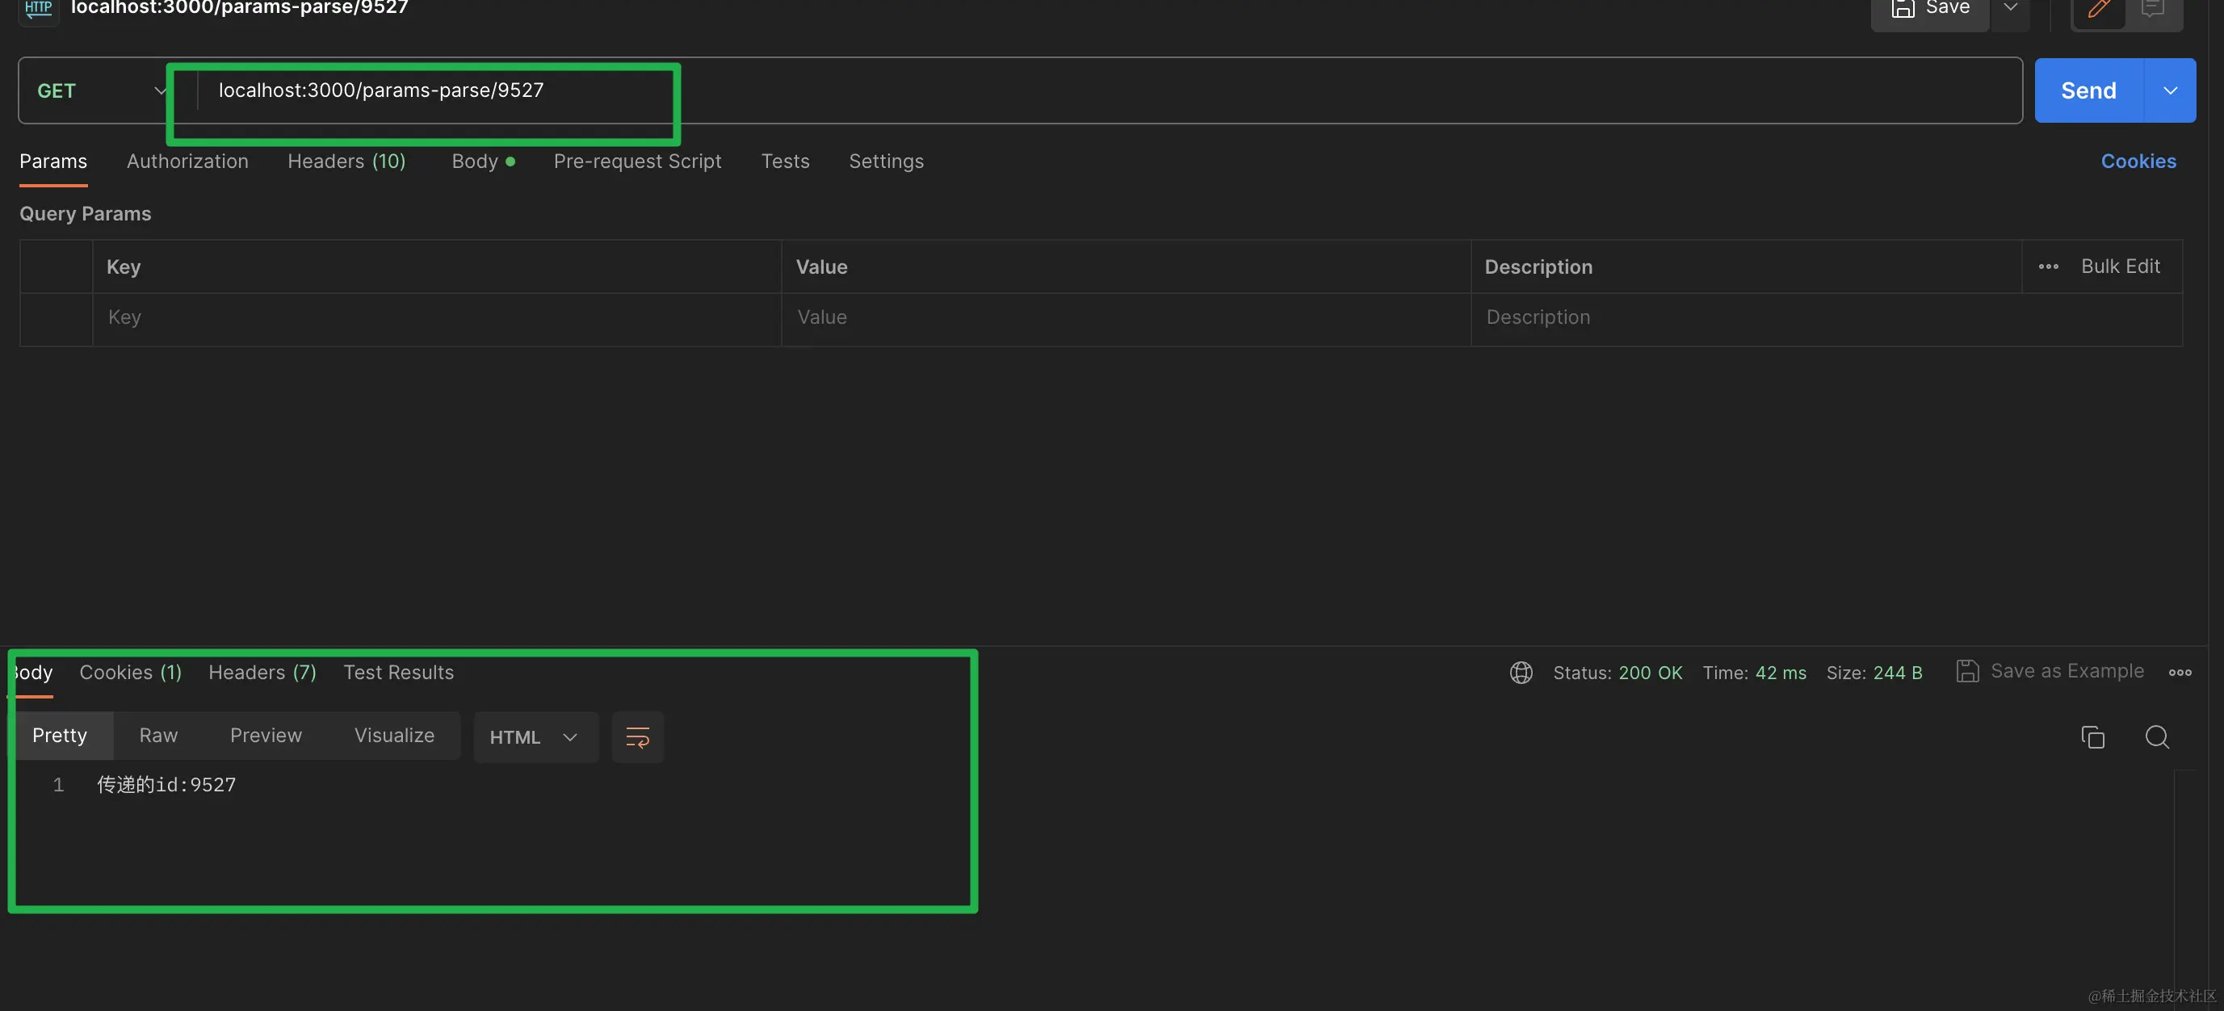Click the query param Key input field

(x=436, y=317)
